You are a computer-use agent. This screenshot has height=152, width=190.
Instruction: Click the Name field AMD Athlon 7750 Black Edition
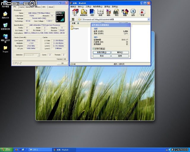click(39, 13)
